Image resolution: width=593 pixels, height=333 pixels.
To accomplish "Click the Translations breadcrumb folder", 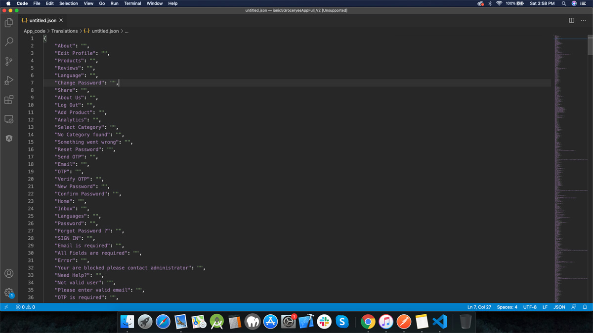I will (64, 31).
